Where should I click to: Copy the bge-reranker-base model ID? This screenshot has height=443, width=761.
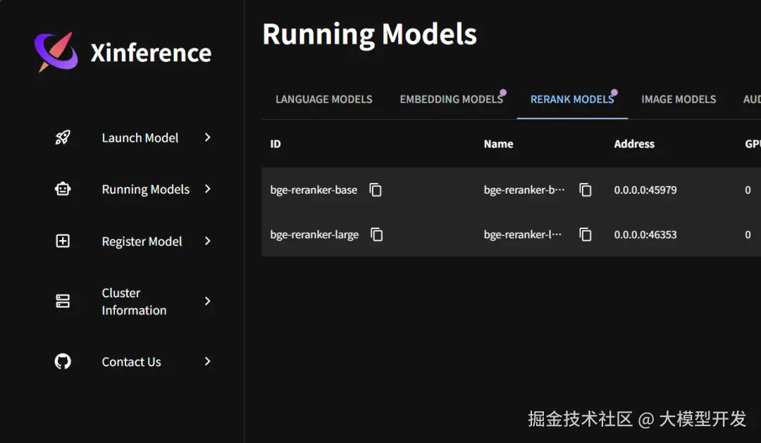pyautogui.click(x=376, y=189)
